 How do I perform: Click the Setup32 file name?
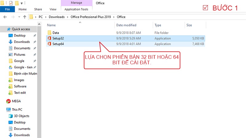pyautogui.click(x=58, y=38)
